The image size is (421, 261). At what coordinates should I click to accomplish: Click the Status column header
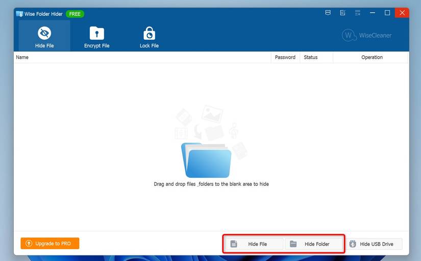coord(310,57)
